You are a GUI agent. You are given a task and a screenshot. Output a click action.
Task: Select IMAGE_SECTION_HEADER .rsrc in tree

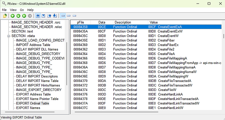pos(36,23)
